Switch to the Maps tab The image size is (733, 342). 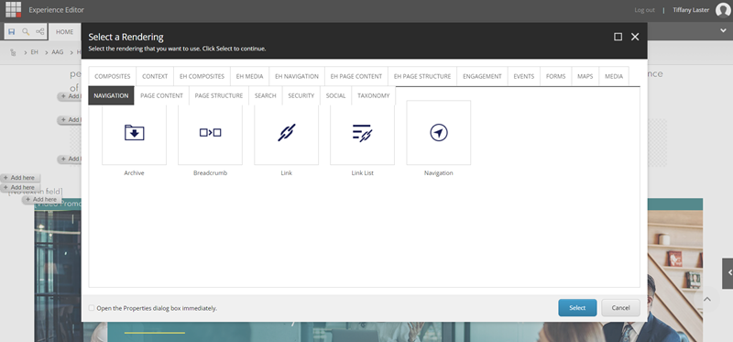click(x=585, y=76)
